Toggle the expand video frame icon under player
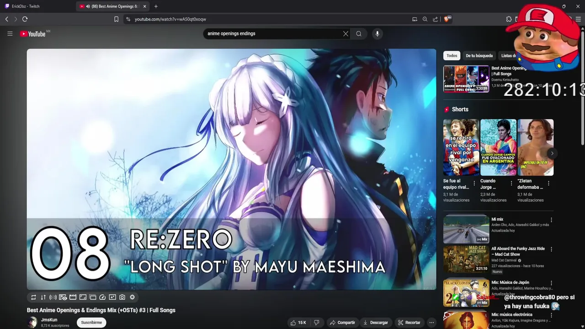 (x=83, y=297)
